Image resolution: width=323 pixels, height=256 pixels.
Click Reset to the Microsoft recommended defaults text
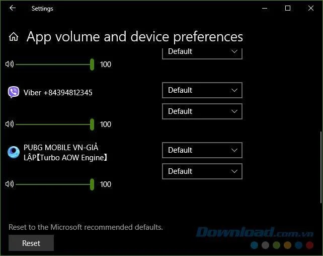[x=86, y=227]
